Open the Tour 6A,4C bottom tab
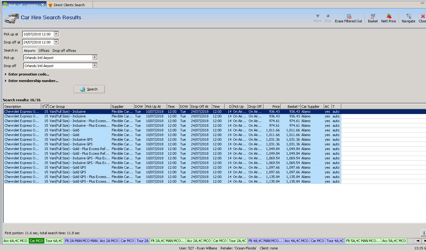Viewport: 426px width, 251px height. [54, 241]
